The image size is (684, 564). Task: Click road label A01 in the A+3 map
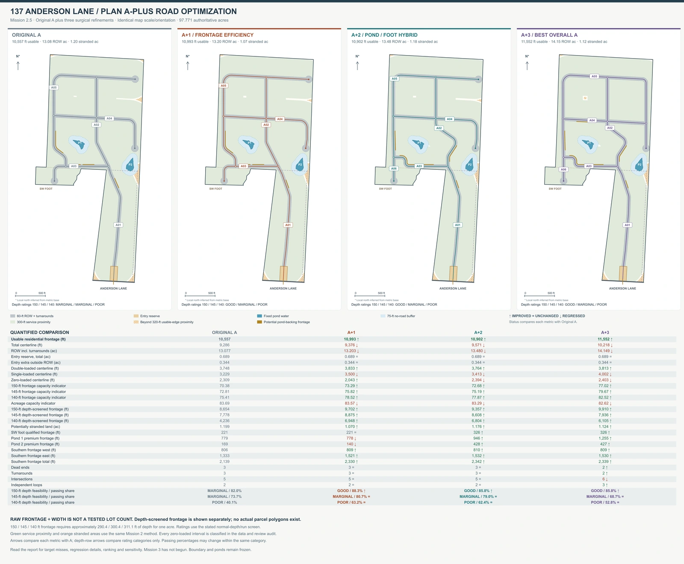point(627,225)
